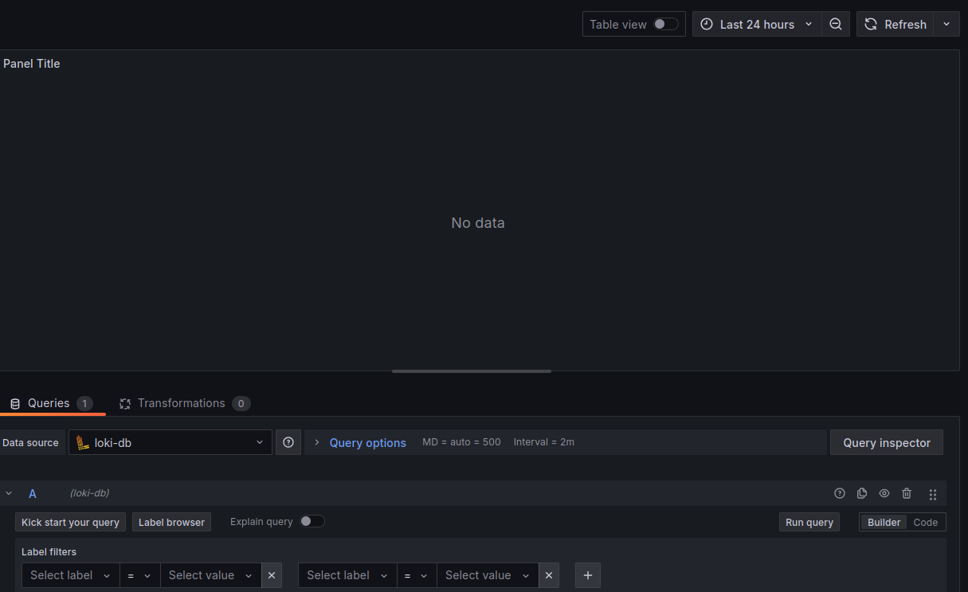This screenshot has height=592, width=968.
Task: Open the Label browser
Action: point(171,522)
